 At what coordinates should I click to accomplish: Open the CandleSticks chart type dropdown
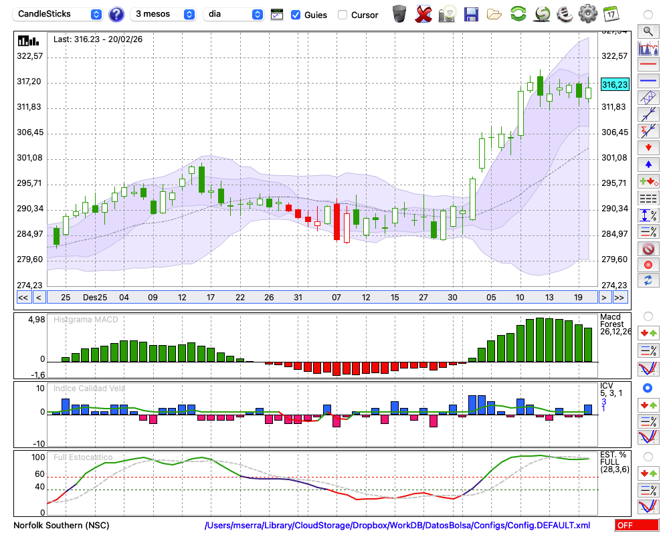click(59, 14)
